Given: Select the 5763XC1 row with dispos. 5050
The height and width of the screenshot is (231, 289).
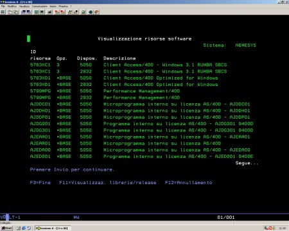Looking at the screenshot, I should click(128, 65).
